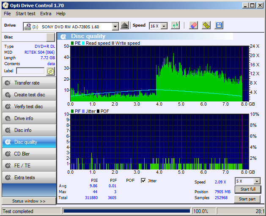Click the drive icon in the drive selector

coord(27,27)
